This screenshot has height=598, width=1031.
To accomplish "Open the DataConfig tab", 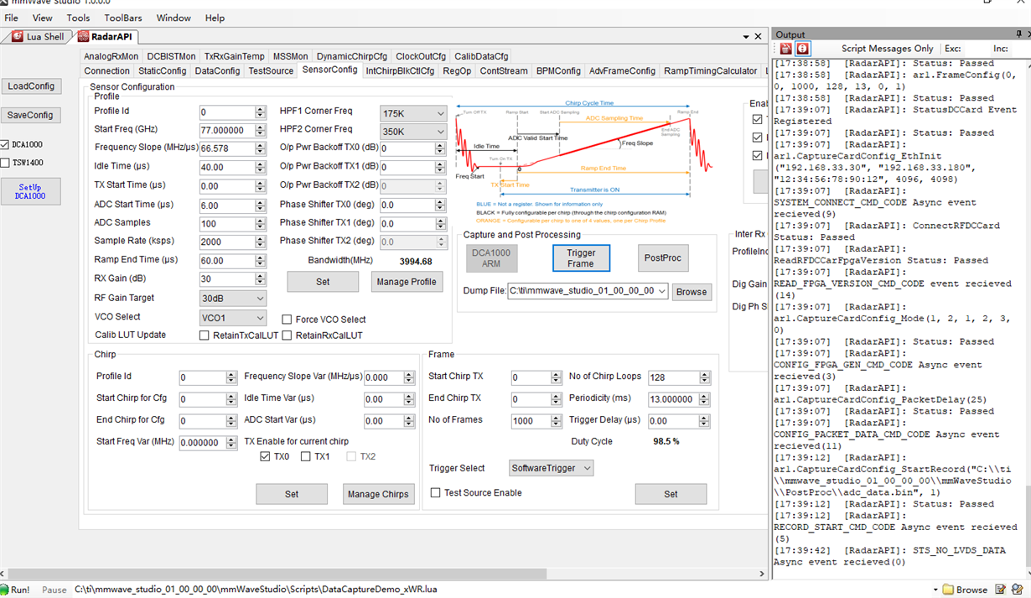I will point(217,71).
